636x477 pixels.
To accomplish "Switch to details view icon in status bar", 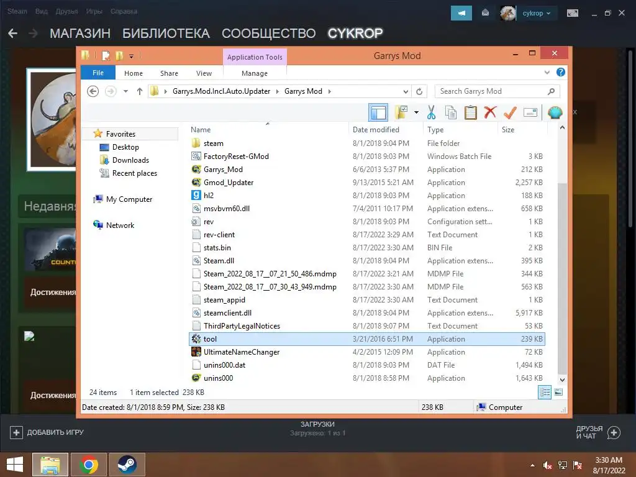I will coord(544,393).
